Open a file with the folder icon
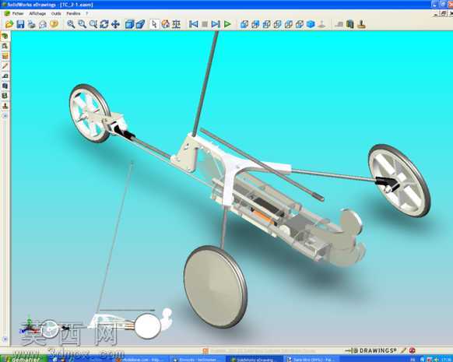 (9, 24)
